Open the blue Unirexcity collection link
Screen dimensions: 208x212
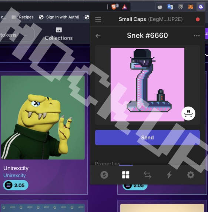point(14,175)
